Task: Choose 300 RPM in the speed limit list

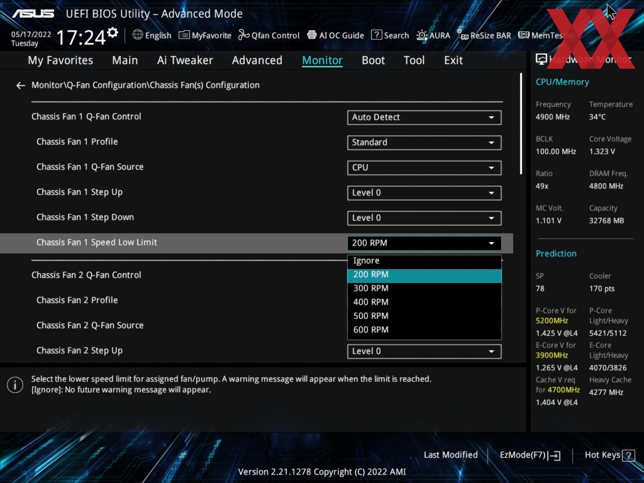Action: pos(424,288)
